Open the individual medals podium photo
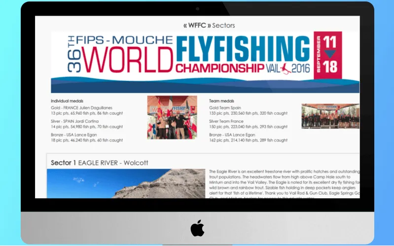394x246 pixels. 172,117
